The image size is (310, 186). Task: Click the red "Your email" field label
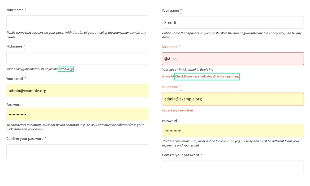click(170, 87)
